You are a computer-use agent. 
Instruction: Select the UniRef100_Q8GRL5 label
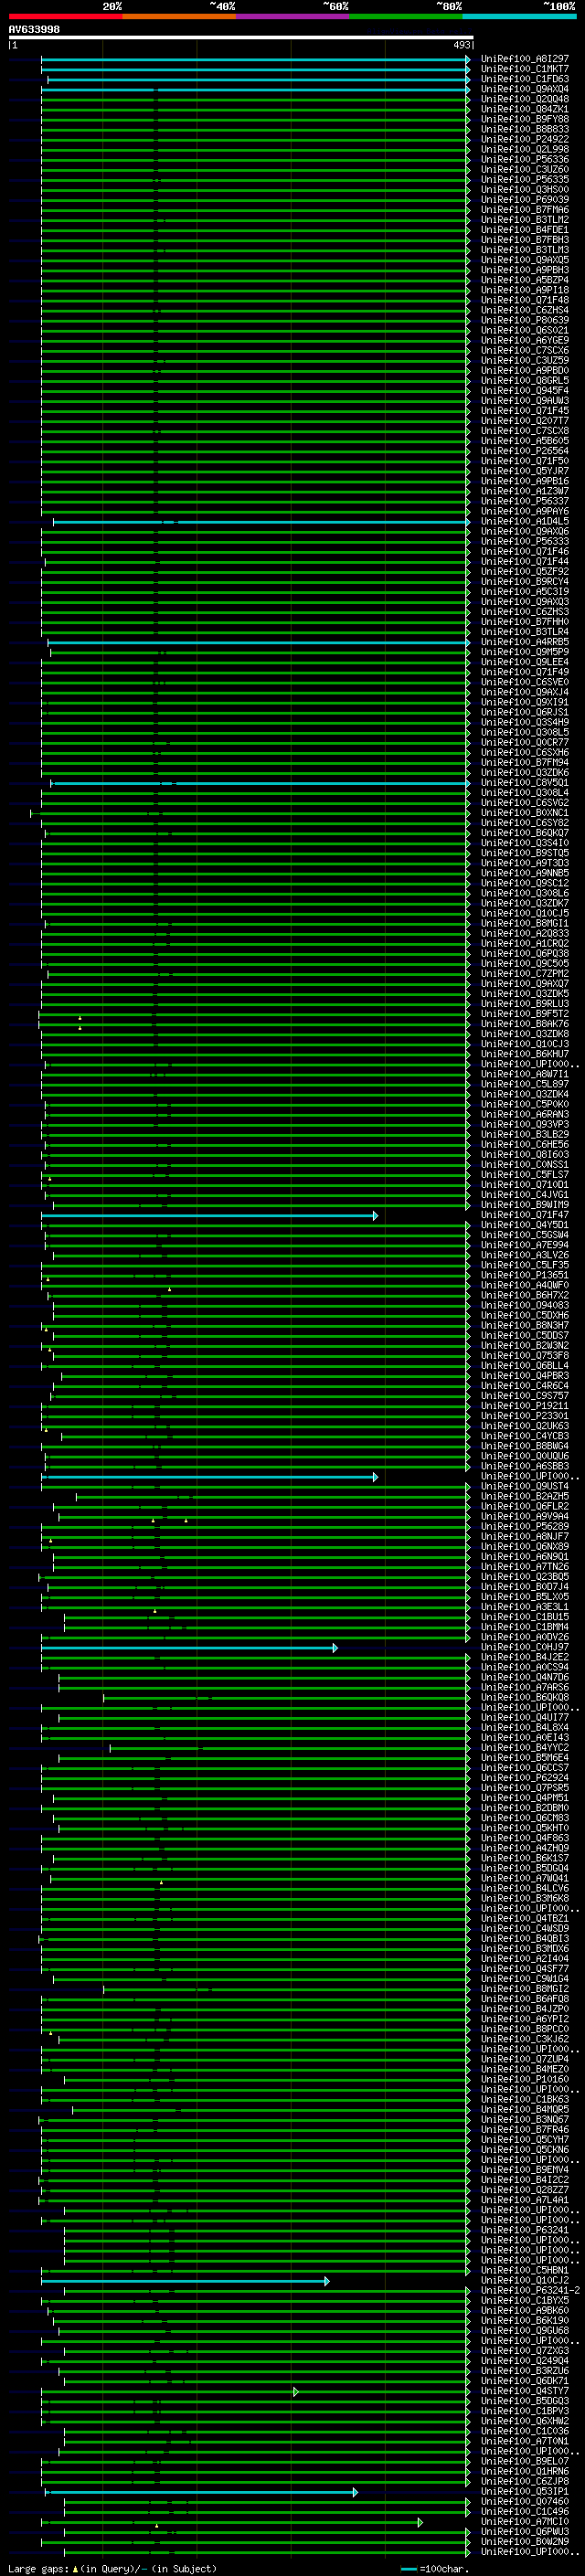pos(524,380)
